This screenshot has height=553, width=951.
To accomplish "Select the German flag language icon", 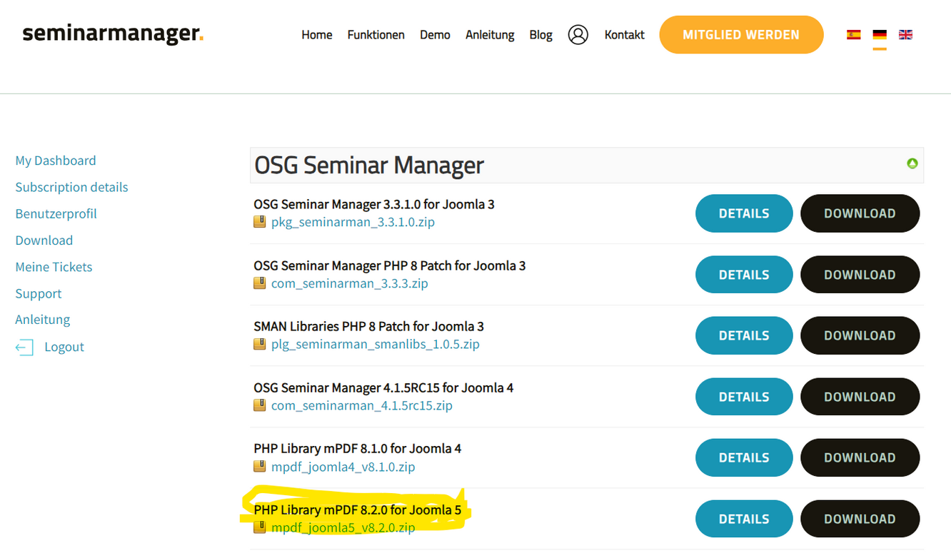I will click(880, 35).
